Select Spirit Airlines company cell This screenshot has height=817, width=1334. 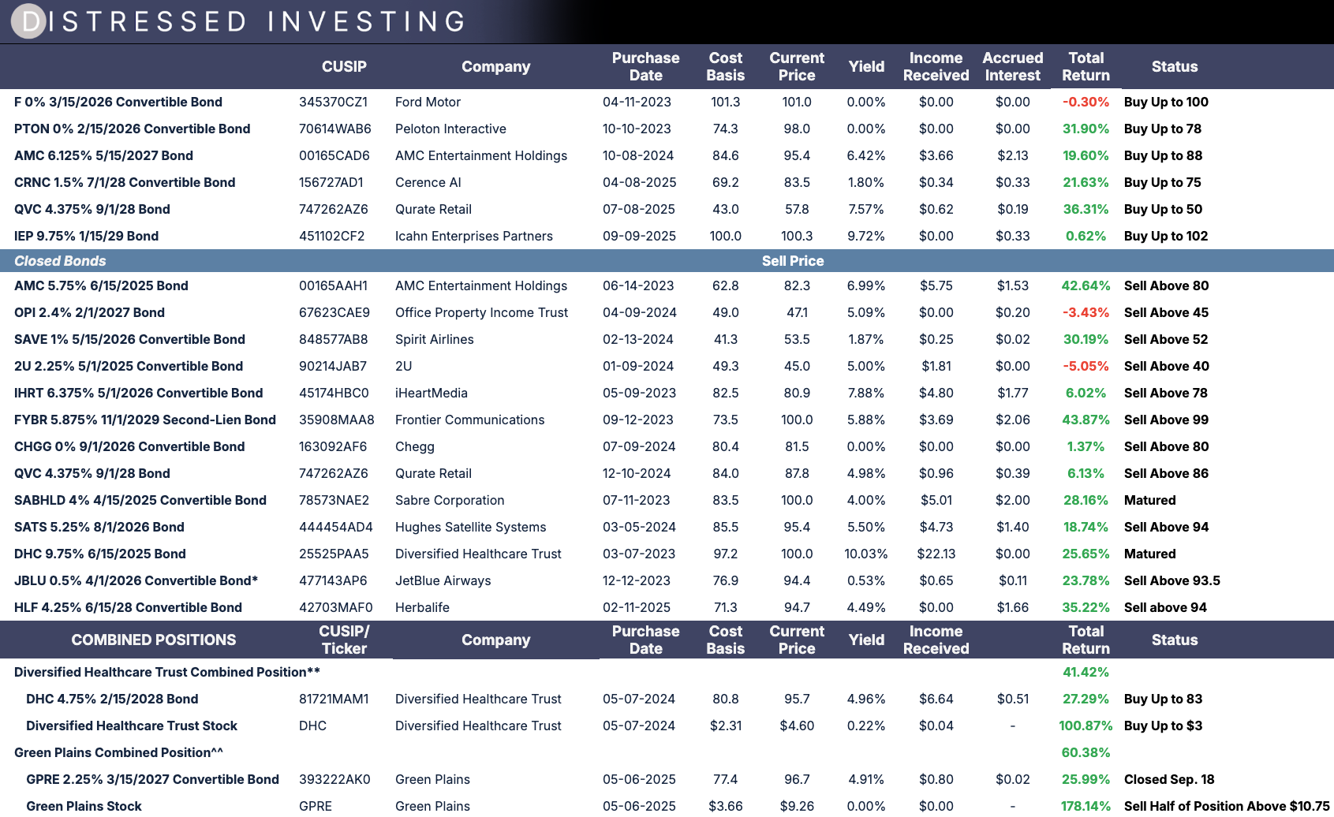click(435, 339)
